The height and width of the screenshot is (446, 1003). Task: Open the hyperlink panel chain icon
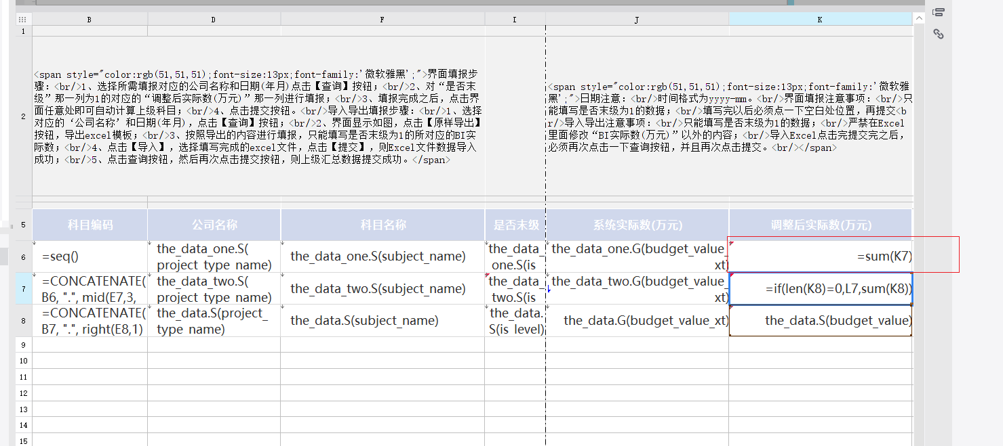[939, 34]
